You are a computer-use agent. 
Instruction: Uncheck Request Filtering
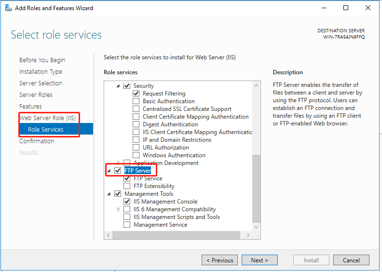tap(136, 94)
